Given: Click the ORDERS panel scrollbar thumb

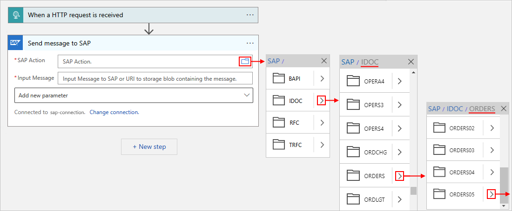Looking at the screenshot, I should [505, 185].
